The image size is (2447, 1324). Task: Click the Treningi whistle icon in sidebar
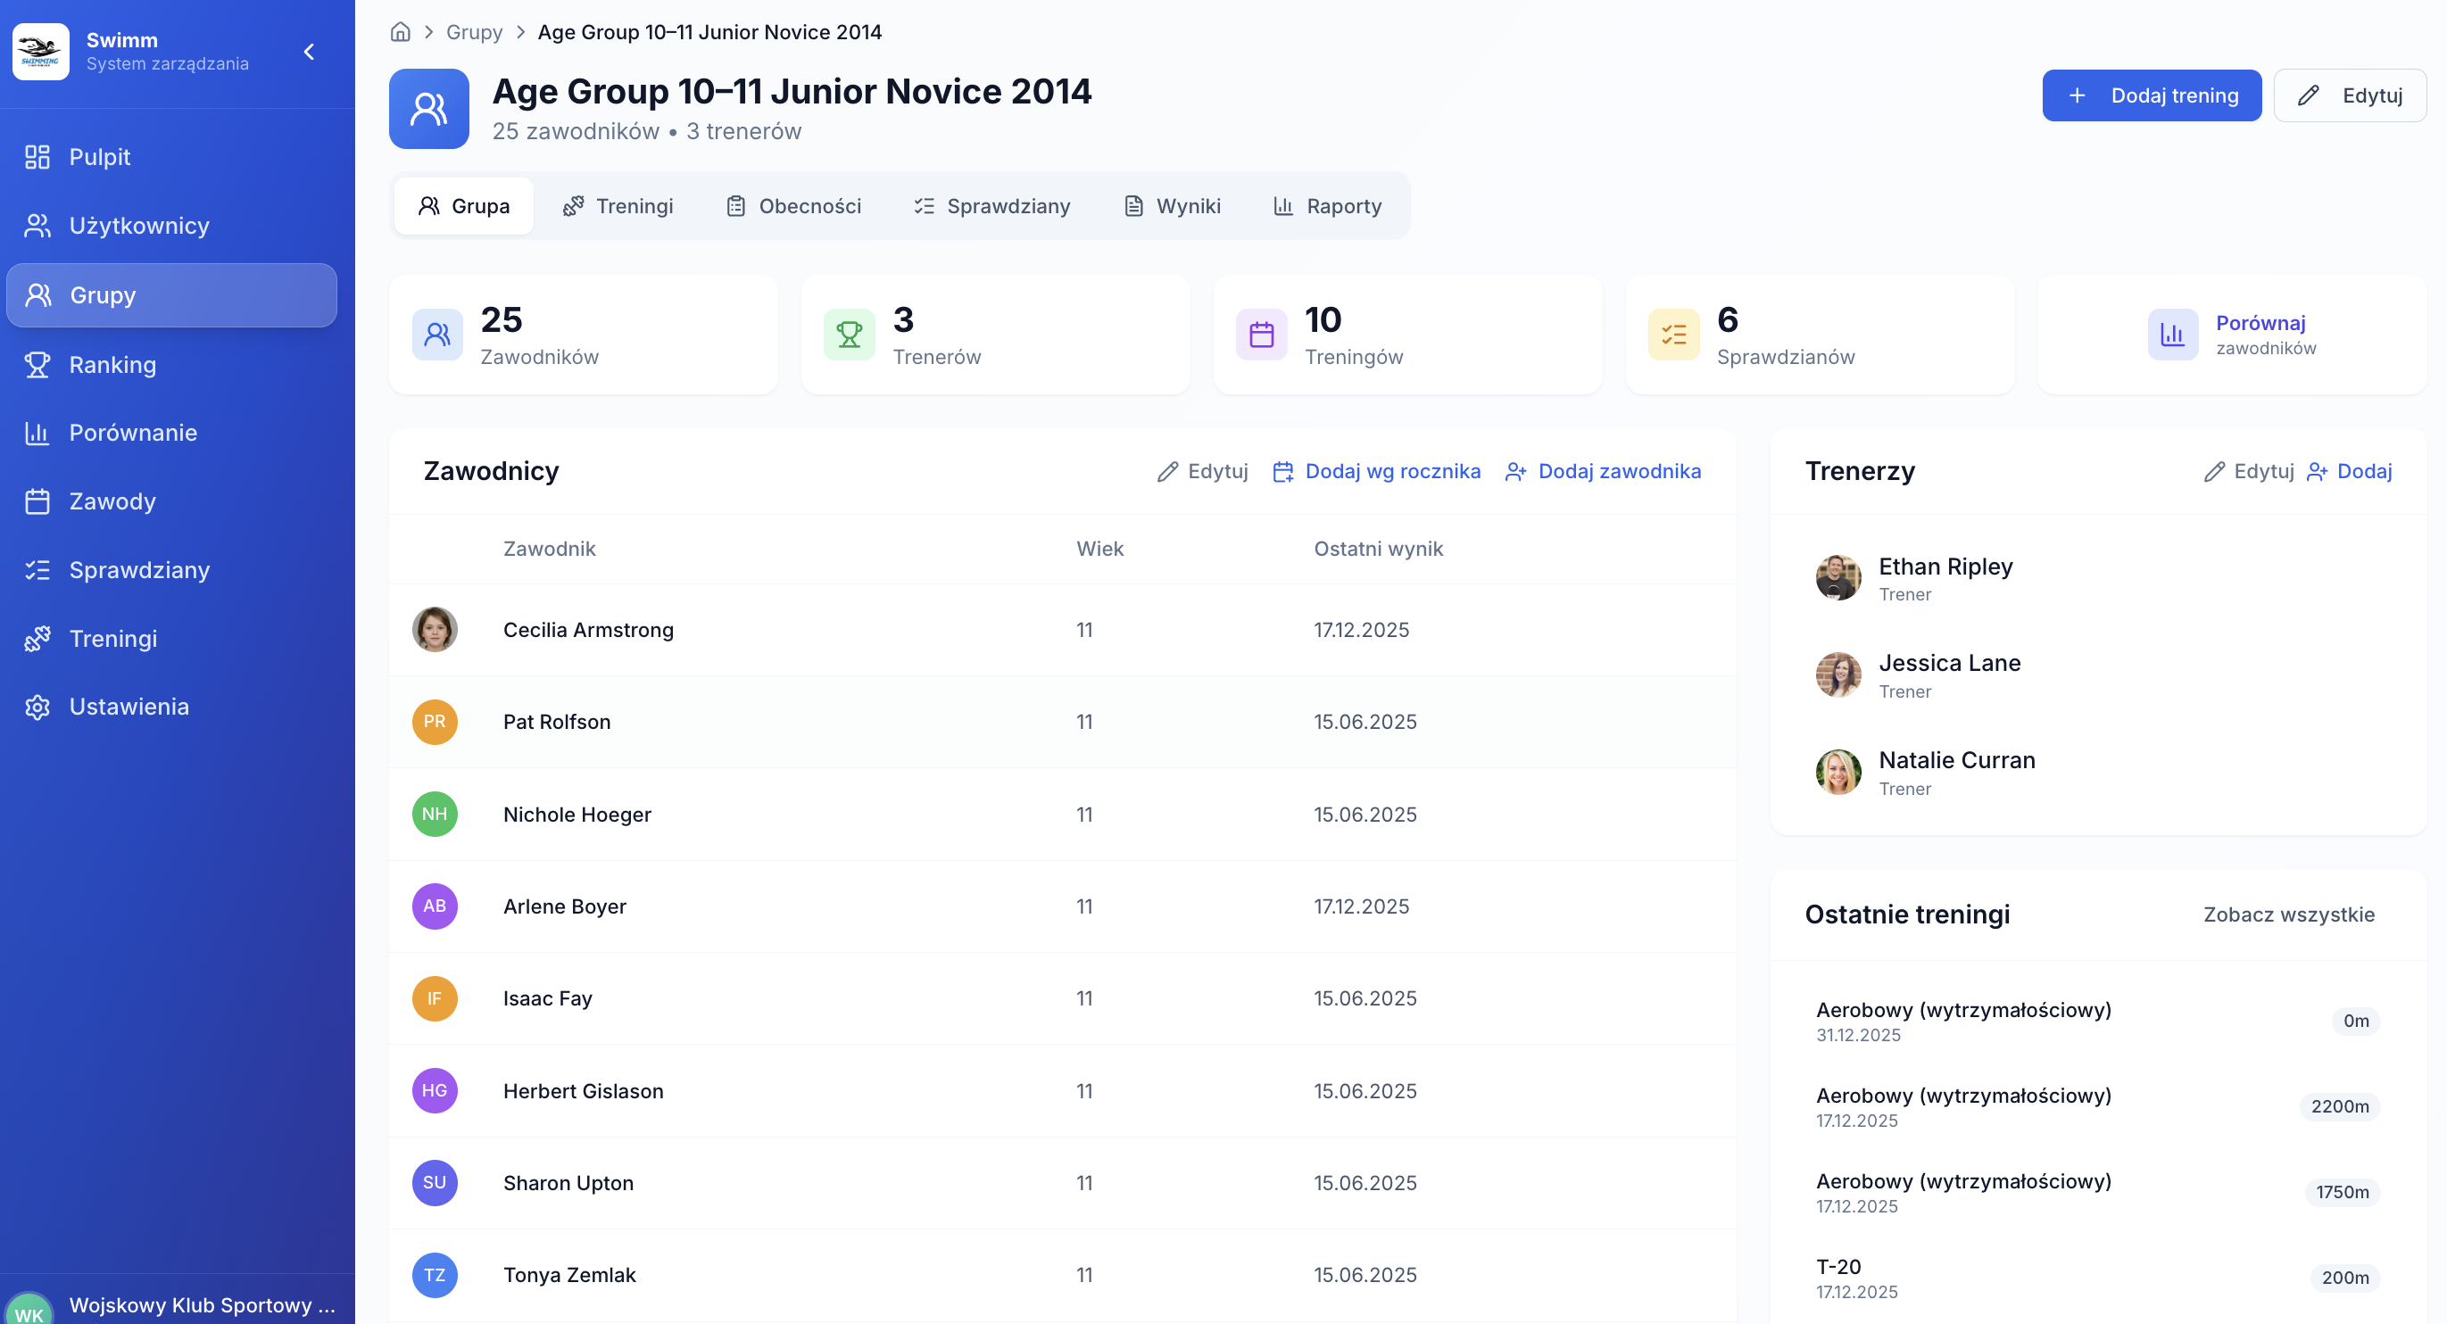tap(37, 637)
